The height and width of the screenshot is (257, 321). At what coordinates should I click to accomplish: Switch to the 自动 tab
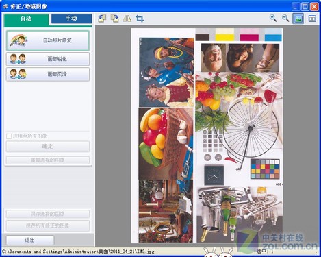point(26,19)
